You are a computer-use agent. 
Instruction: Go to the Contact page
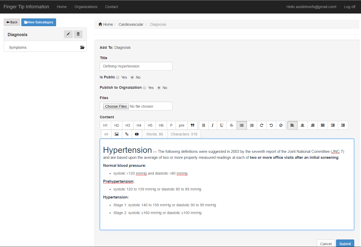(111, 7)
